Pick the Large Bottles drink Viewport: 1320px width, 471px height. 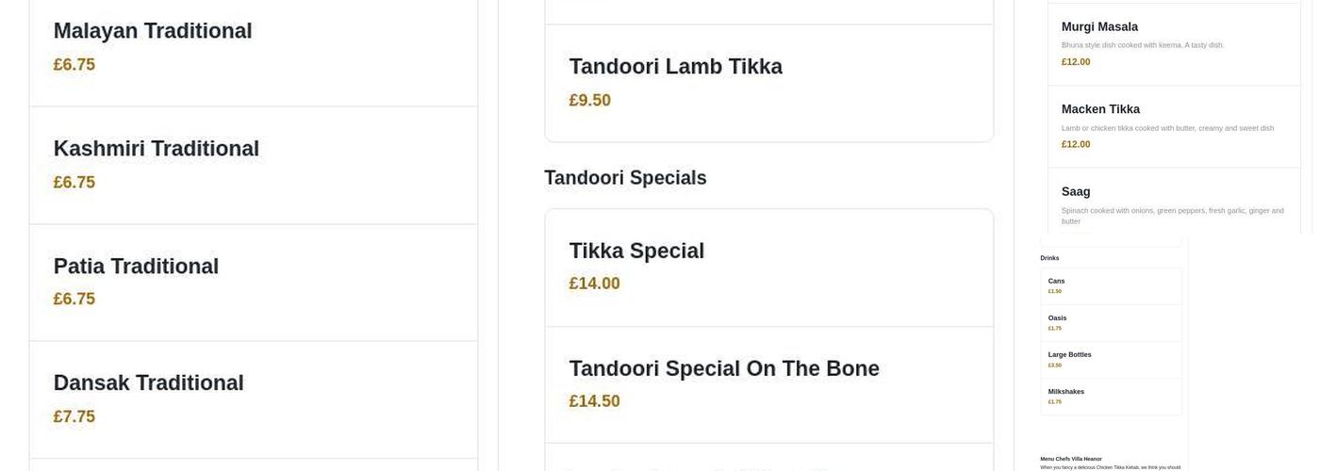pyautogui.click(x=1069, y=355)
